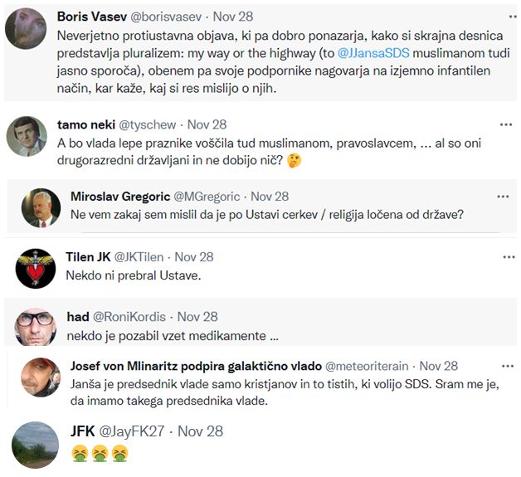Open more options on Boris Vasev's tweet
The image size is (521, 477).
509,16
